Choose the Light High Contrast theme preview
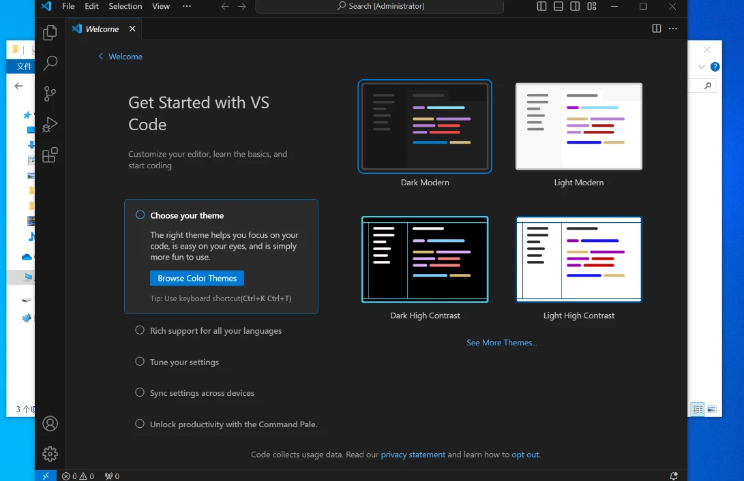This screenshot has height=481, width=744. [579, 259]
